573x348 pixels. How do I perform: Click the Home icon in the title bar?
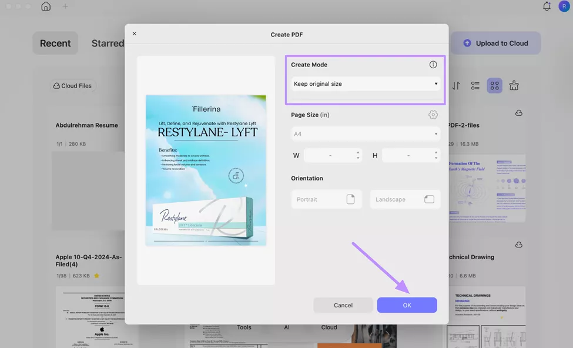pyautogui.click(x=46, y=6)
